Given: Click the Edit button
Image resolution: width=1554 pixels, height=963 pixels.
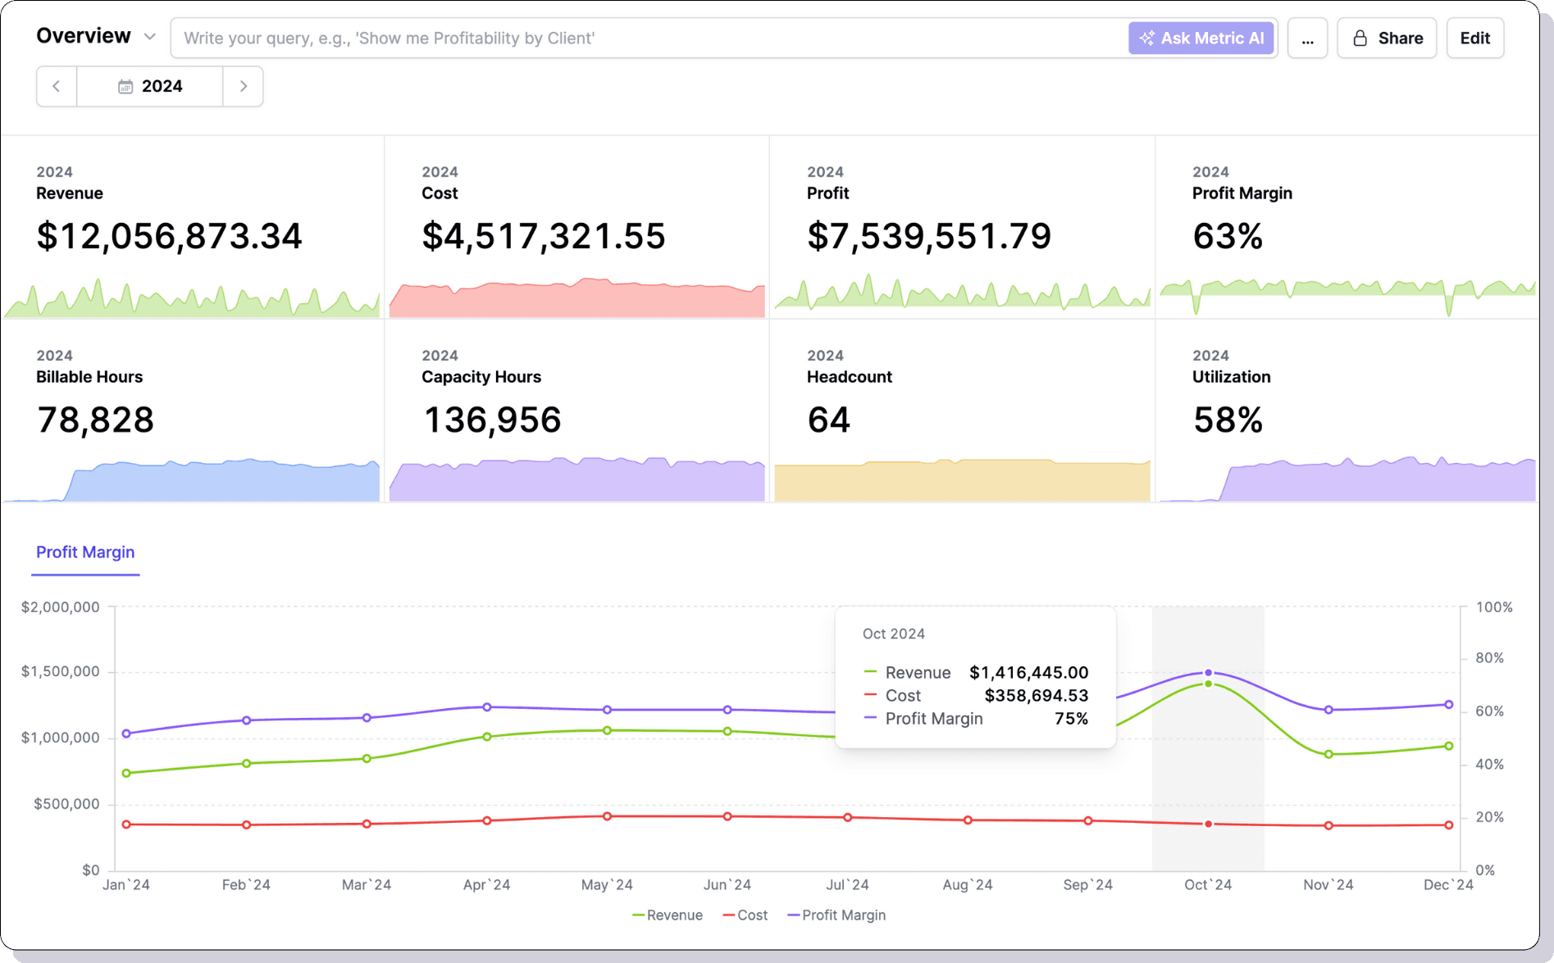Looking at the screenshot, I should (x=1474, y=38).
